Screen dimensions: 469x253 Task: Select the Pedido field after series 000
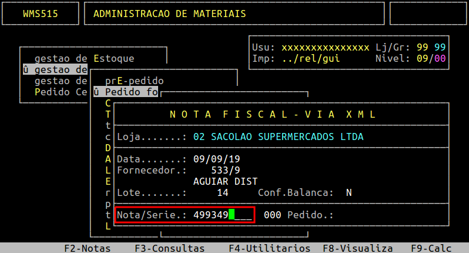click(310, 215)
